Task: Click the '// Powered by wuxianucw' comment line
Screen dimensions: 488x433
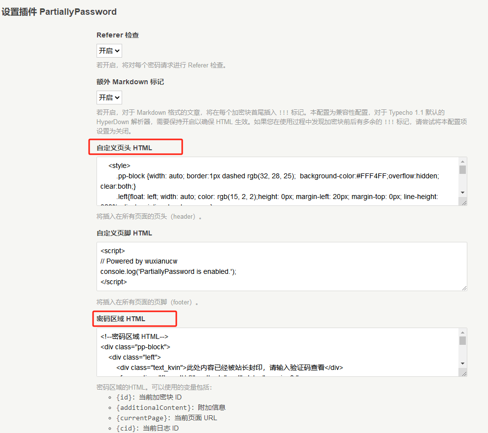Action: tap(139, 261)
